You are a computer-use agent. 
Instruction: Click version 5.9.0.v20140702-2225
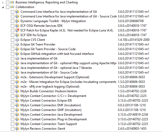132,96
